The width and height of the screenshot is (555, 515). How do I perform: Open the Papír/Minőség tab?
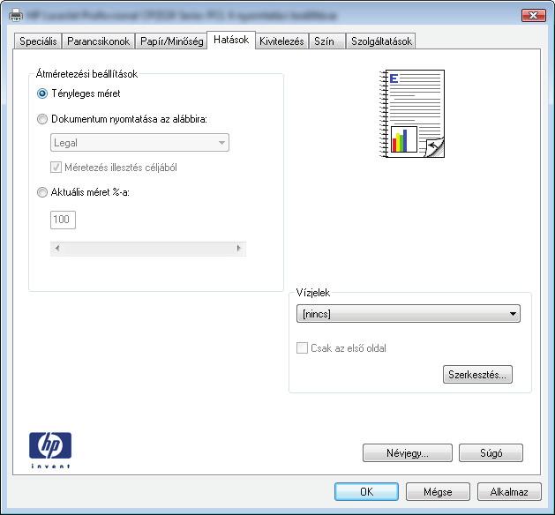(x=172, y=41)
